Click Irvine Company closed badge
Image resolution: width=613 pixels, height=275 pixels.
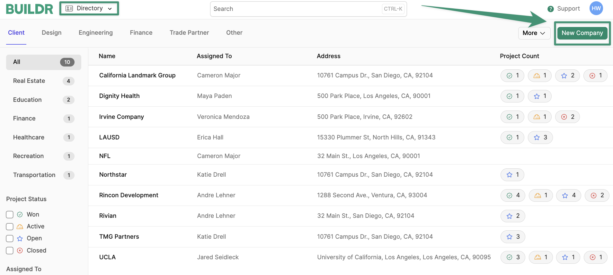pyautogui.click(x=567, y=117)
